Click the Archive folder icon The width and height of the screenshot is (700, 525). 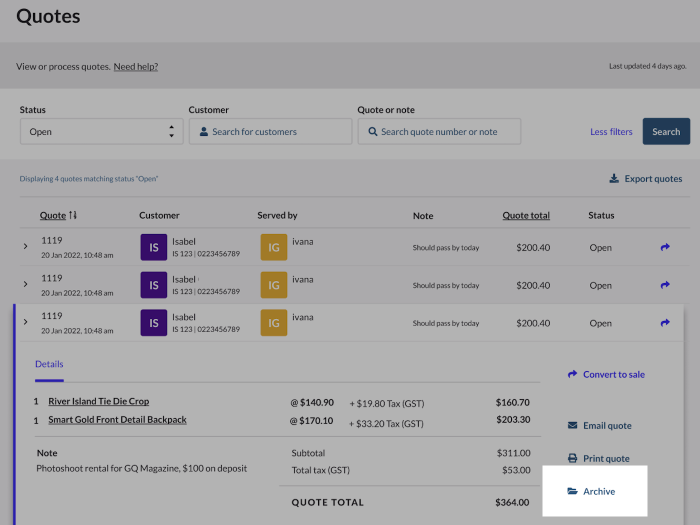click(572, 491)
